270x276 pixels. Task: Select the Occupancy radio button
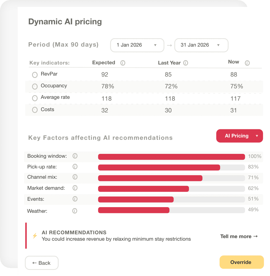coord(35,87)
